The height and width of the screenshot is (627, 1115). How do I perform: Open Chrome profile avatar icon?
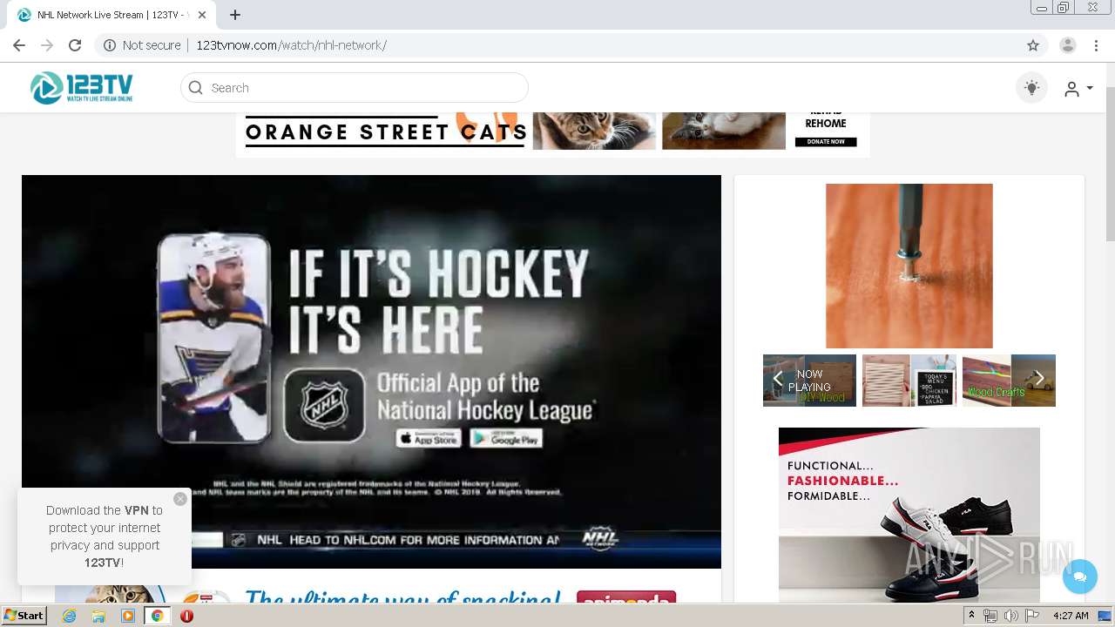pos(1068,45)
